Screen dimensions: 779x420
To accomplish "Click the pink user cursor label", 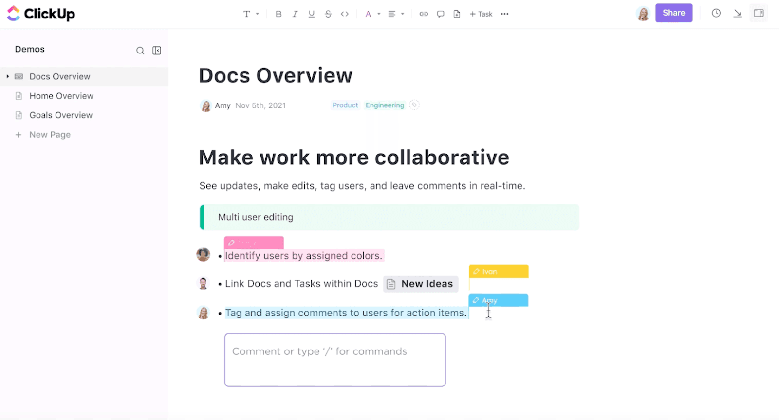I will coord(254,243).
